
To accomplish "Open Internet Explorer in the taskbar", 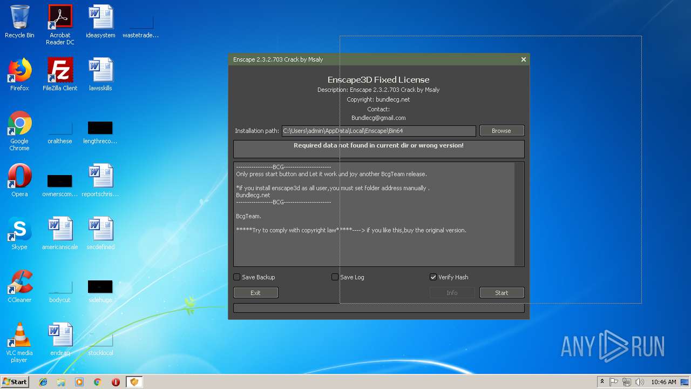I will 43,382.
